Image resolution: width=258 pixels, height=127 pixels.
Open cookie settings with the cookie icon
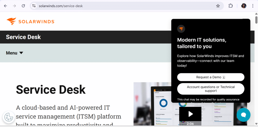point(9,117)
